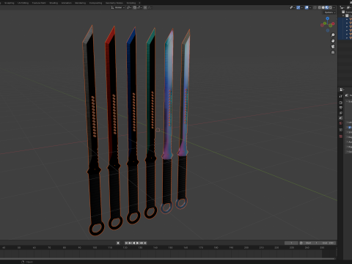This screenshot has height=264, width=352.
Task: Click the Start frame field
Action: [311, 243]
